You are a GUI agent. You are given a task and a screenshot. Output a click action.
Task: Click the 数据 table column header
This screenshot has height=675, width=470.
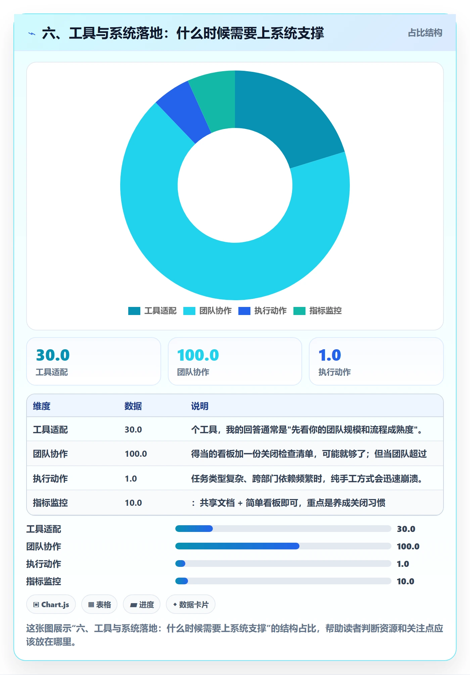coord(133,406)
